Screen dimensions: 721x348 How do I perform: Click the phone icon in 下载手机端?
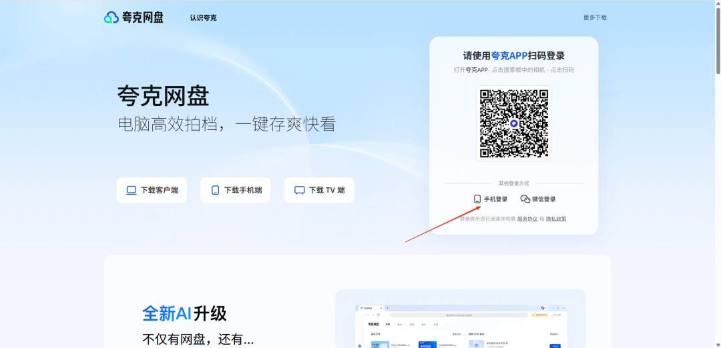coord(215,190)
